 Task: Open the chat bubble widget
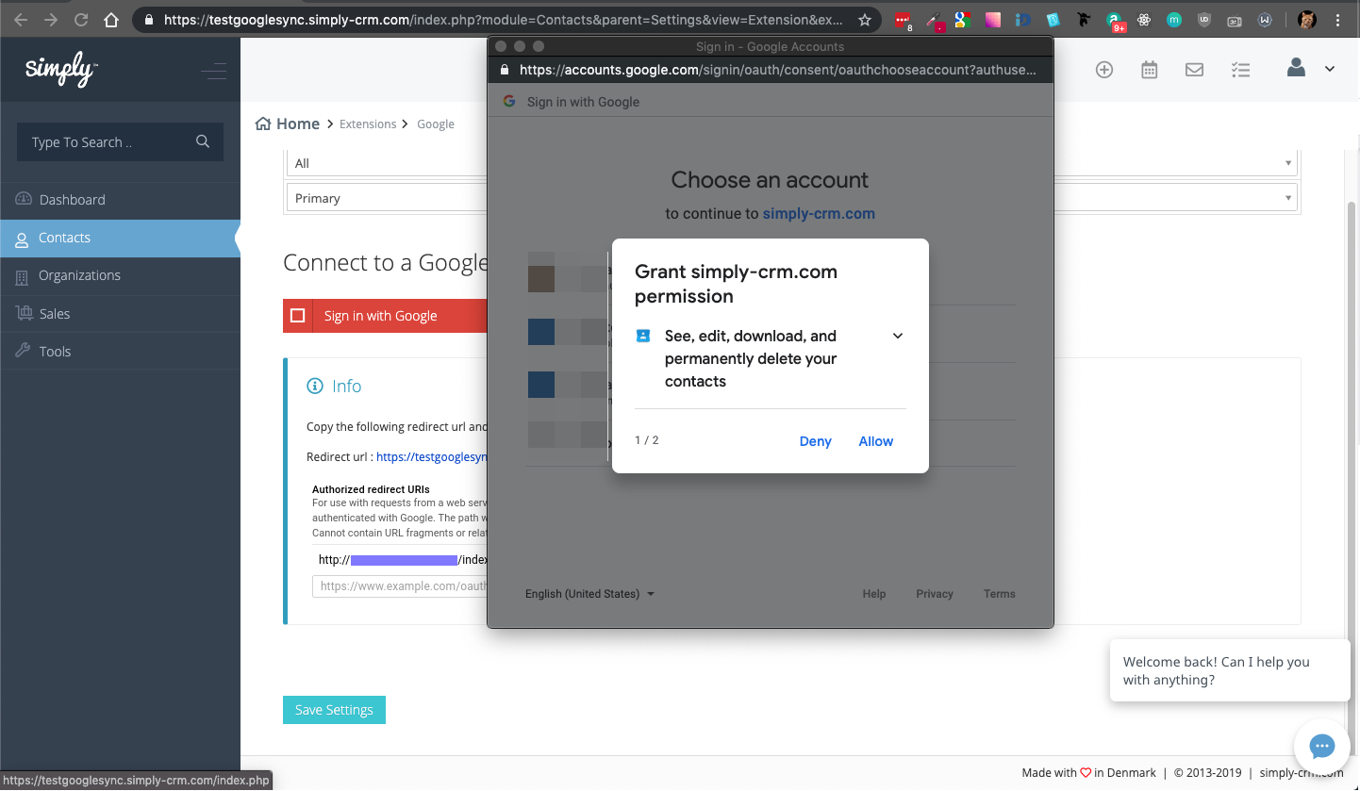(1321, 747)
